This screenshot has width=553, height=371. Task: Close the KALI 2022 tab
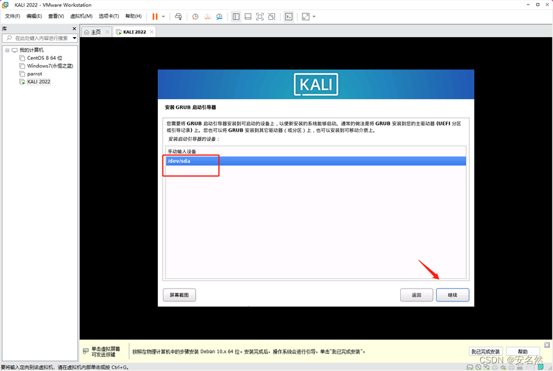click(x=152, y=32)
